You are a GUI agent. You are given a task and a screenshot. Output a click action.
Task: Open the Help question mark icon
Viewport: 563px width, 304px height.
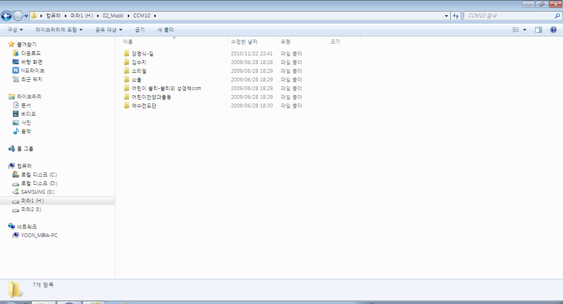pyautogui.click(x=553, y=30)
